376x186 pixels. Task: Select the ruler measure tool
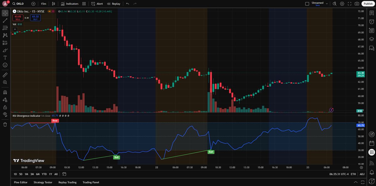pos(5,75)
